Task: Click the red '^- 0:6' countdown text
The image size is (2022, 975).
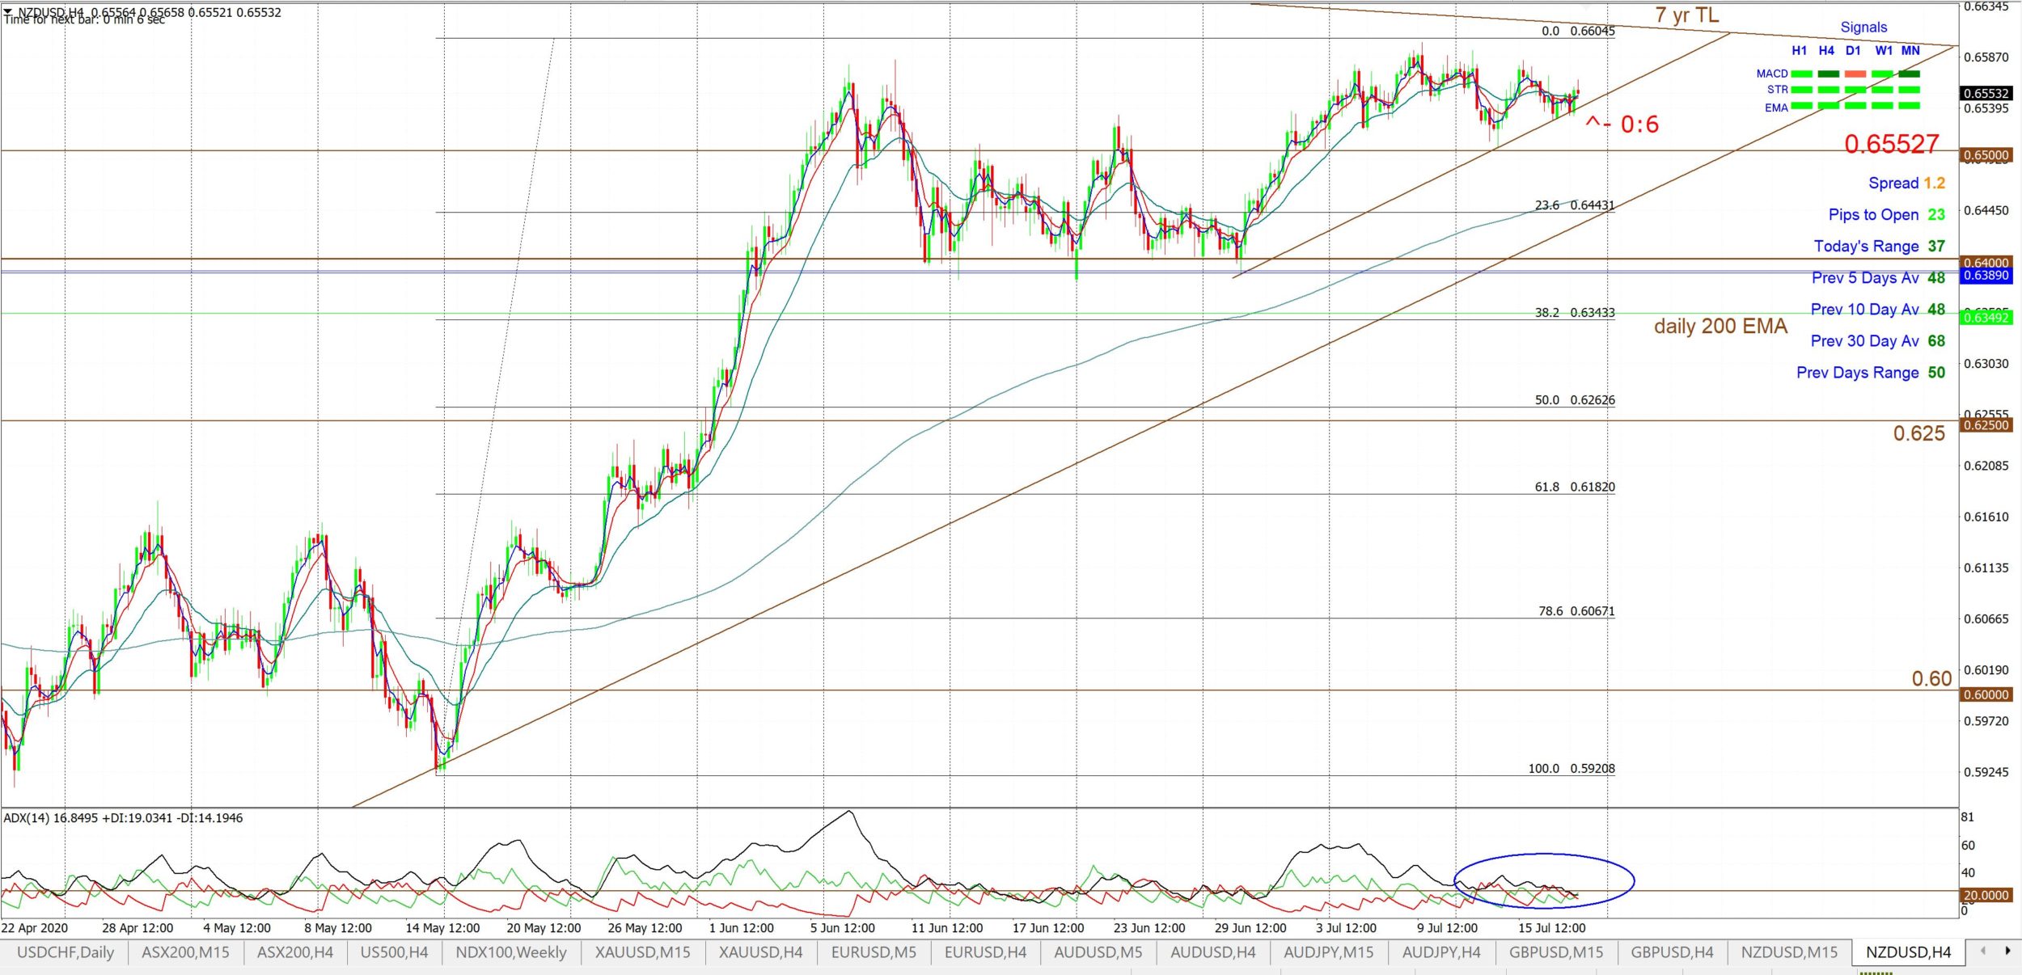Action: click(1622, 125)
